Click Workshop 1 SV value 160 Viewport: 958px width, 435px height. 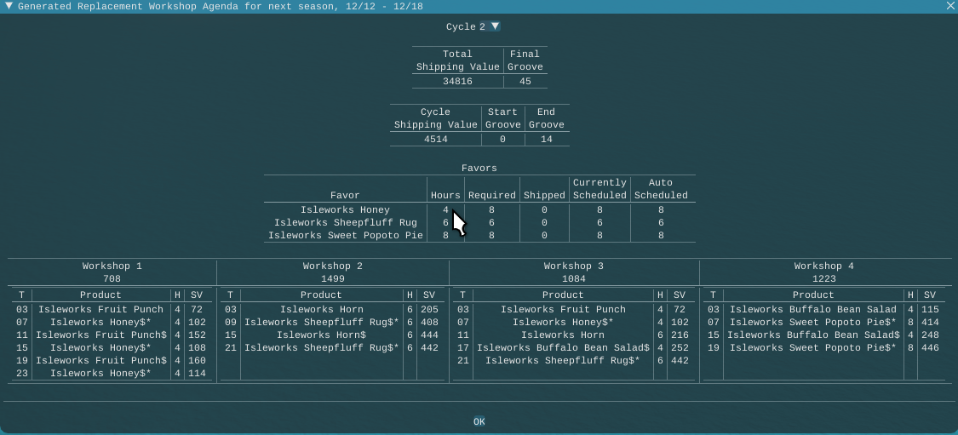coord(197,360)
